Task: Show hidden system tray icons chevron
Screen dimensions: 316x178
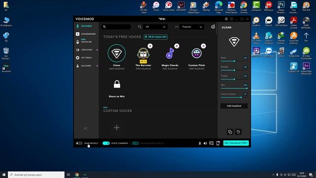Action: click(x=273, y=175)
